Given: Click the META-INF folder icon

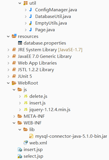Looking at the screenshot, I should click(20, 116).
